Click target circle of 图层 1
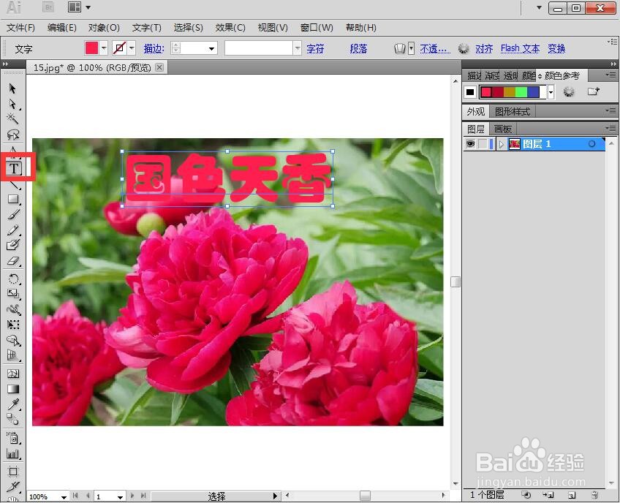 click(x=591, y=144)
